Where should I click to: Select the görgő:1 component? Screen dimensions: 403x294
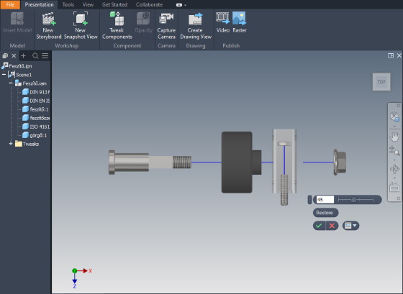tap(35, 135)
